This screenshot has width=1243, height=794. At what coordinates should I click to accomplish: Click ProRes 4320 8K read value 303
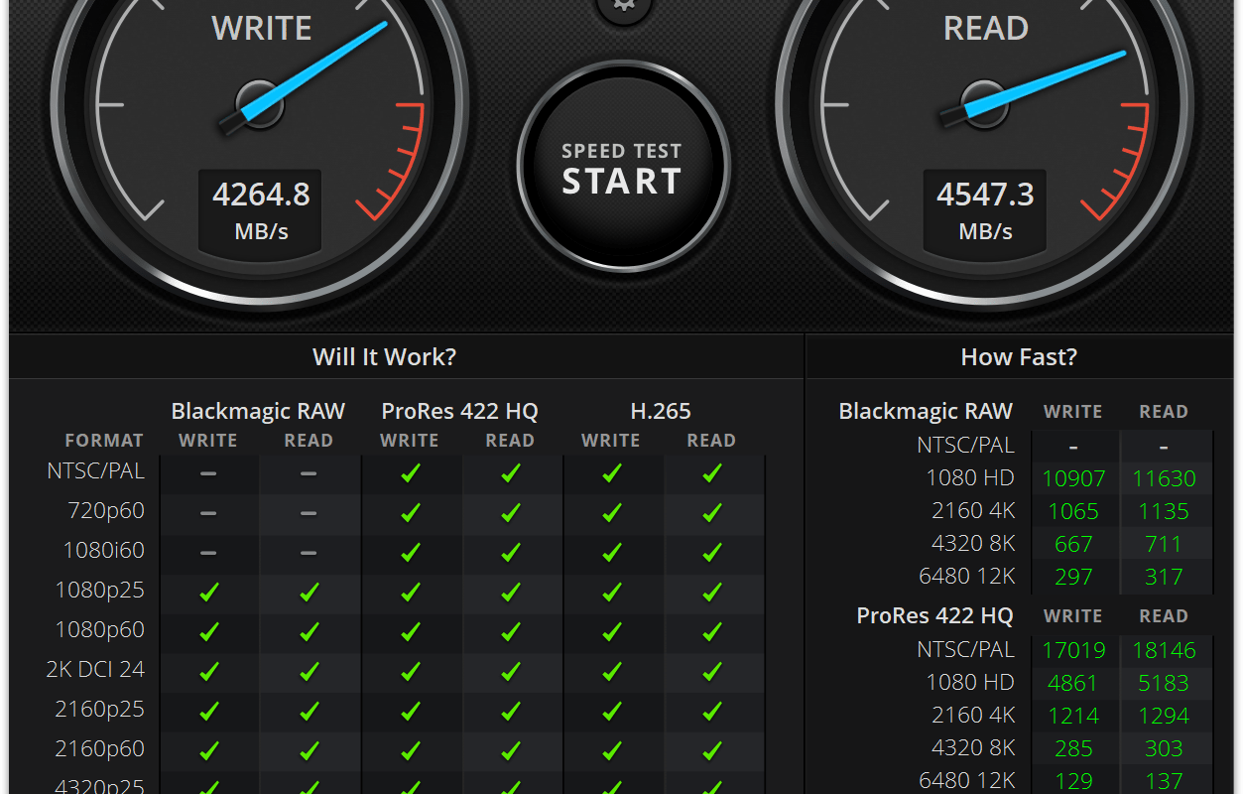pyautogui.click(x=1165, y=748)
